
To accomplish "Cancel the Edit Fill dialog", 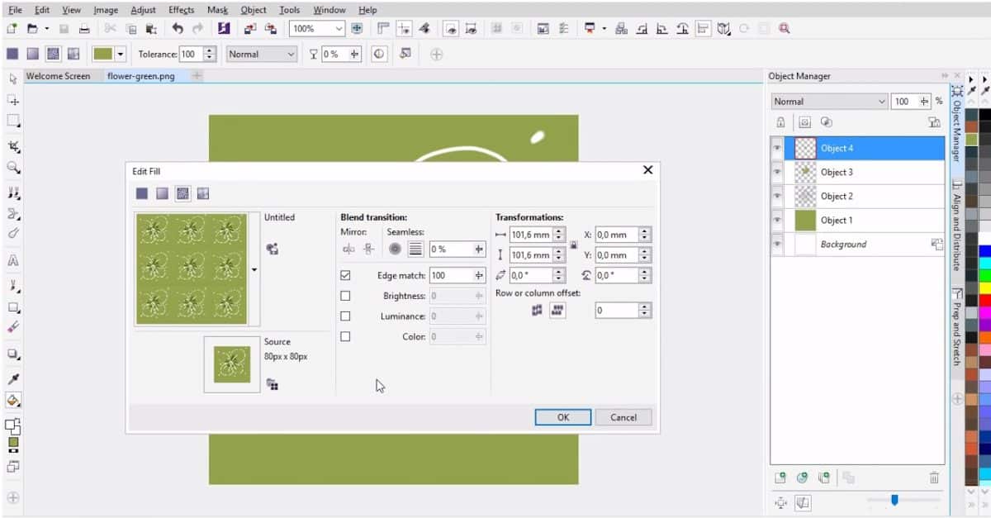I will (623, 417).
